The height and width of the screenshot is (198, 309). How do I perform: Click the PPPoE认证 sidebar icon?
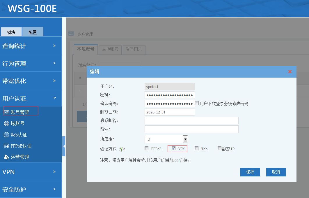(7, 146)
